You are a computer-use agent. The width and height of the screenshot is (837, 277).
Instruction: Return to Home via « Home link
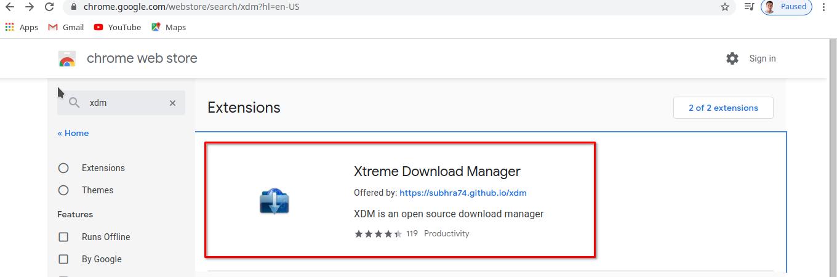coord(73,133)
